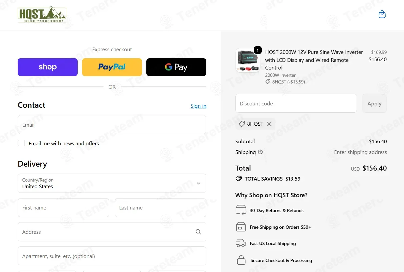Apply the discount code
This screenshot has height=272, width=404.
(x=374, y=103)
